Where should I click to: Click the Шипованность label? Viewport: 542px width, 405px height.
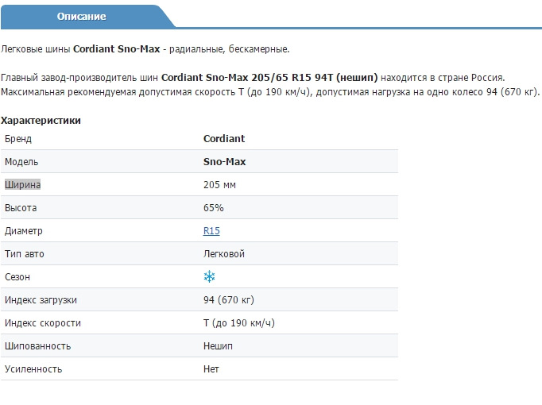(37, 346)
